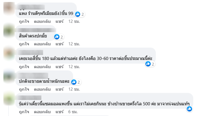This screenshot has height=116, width=204.
Task: Like the "เคยเจอสี่ชิ้น 180" comment via ถูกใจ
Action: pos(24,67)
